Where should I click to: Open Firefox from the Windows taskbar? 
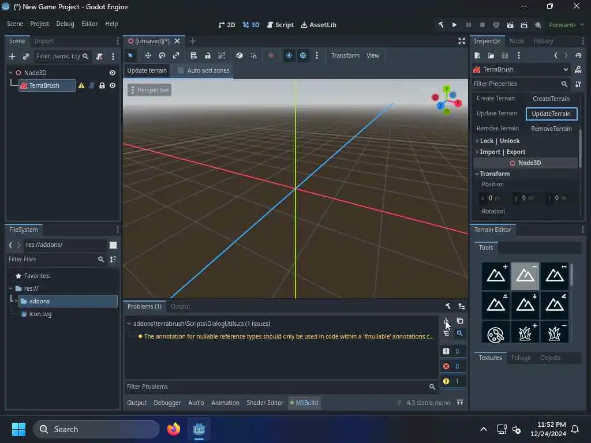click(x=173, y=429)
